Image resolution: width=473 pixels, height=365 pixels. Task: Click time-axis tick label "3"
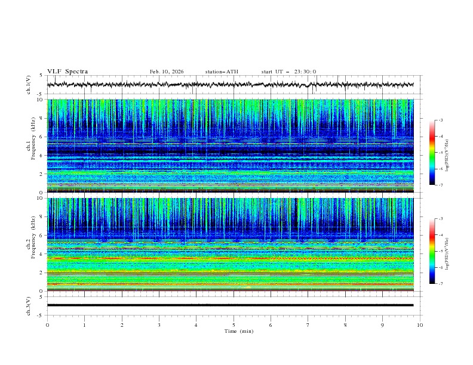(159, 325)
